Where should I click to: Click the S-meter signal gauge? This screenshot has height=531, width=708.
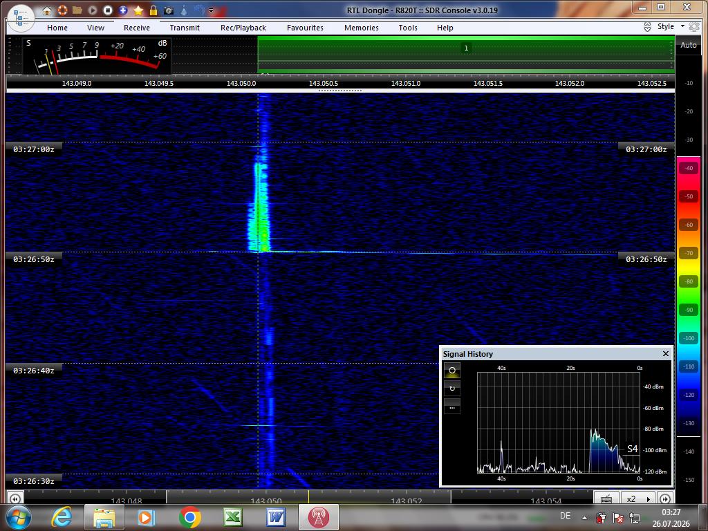(x=97, y=56)
